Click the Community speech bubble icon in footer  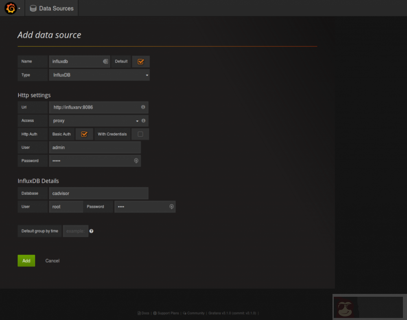[184, 313]
